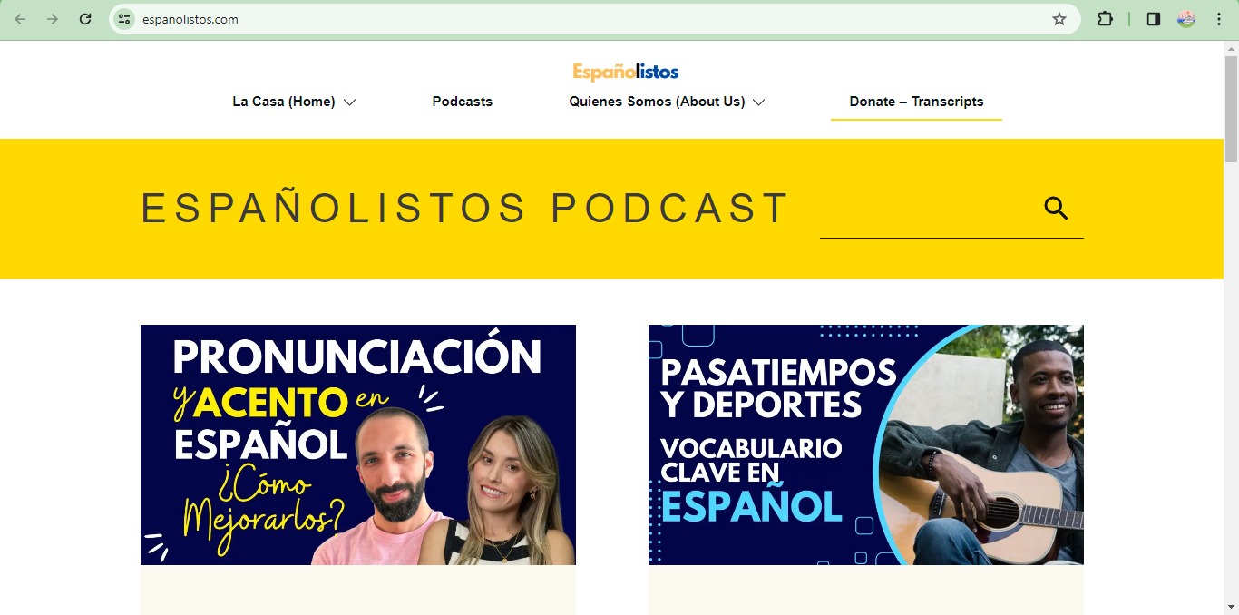Open La Casa (Home) menu item
1239x615 pixels.
(x=284, y=102)
